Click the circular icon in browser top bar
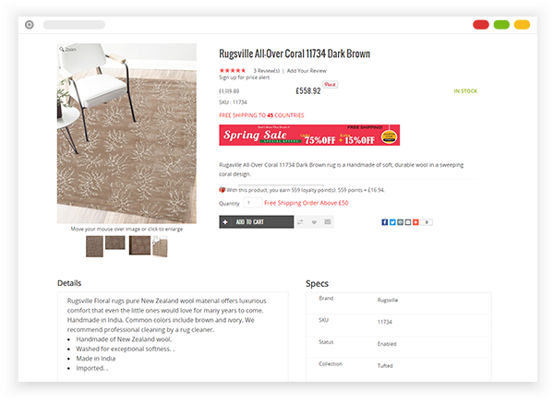The width and height of the screenshot is (554, 403). coord(30,25)
